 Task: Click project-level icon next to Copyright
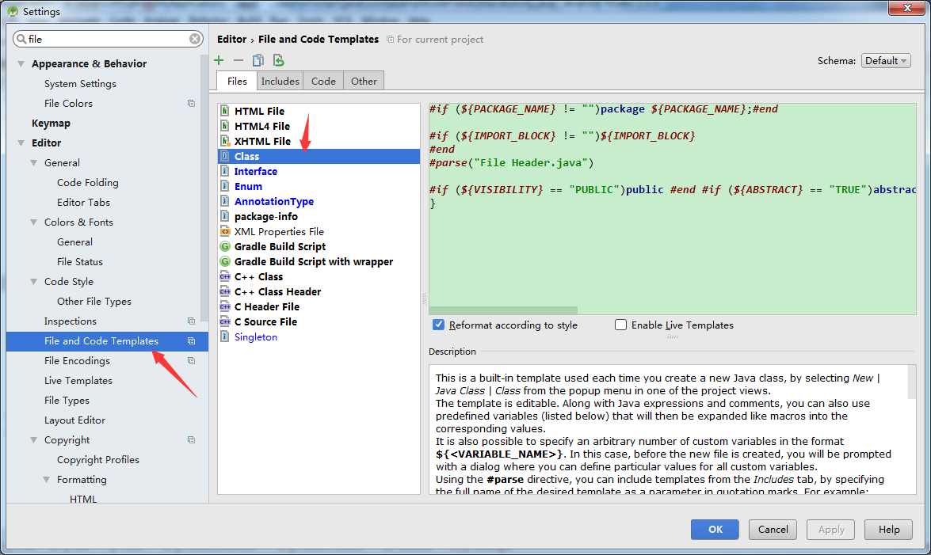click(191, 440)
